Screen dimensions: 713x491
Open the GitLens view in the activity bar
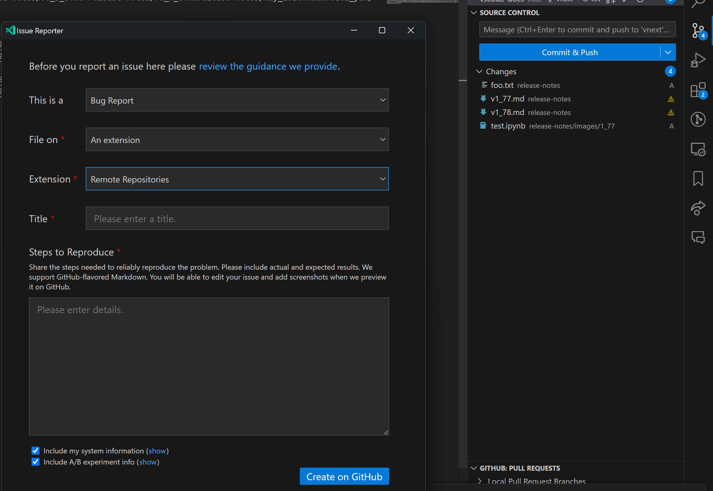(698, 119)
